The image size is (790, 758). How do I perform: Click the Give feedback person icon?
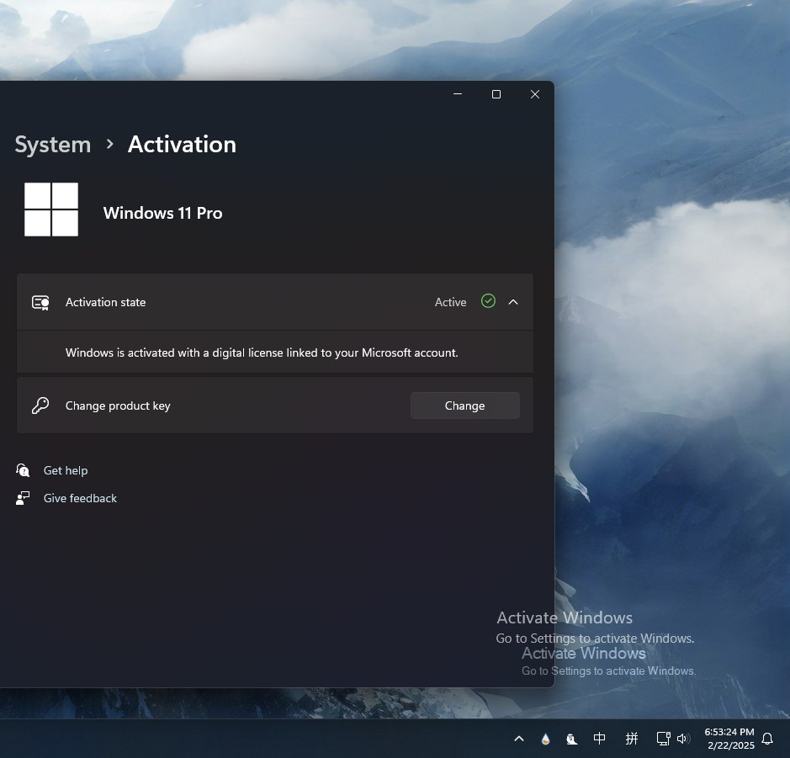tap(23, 498)
